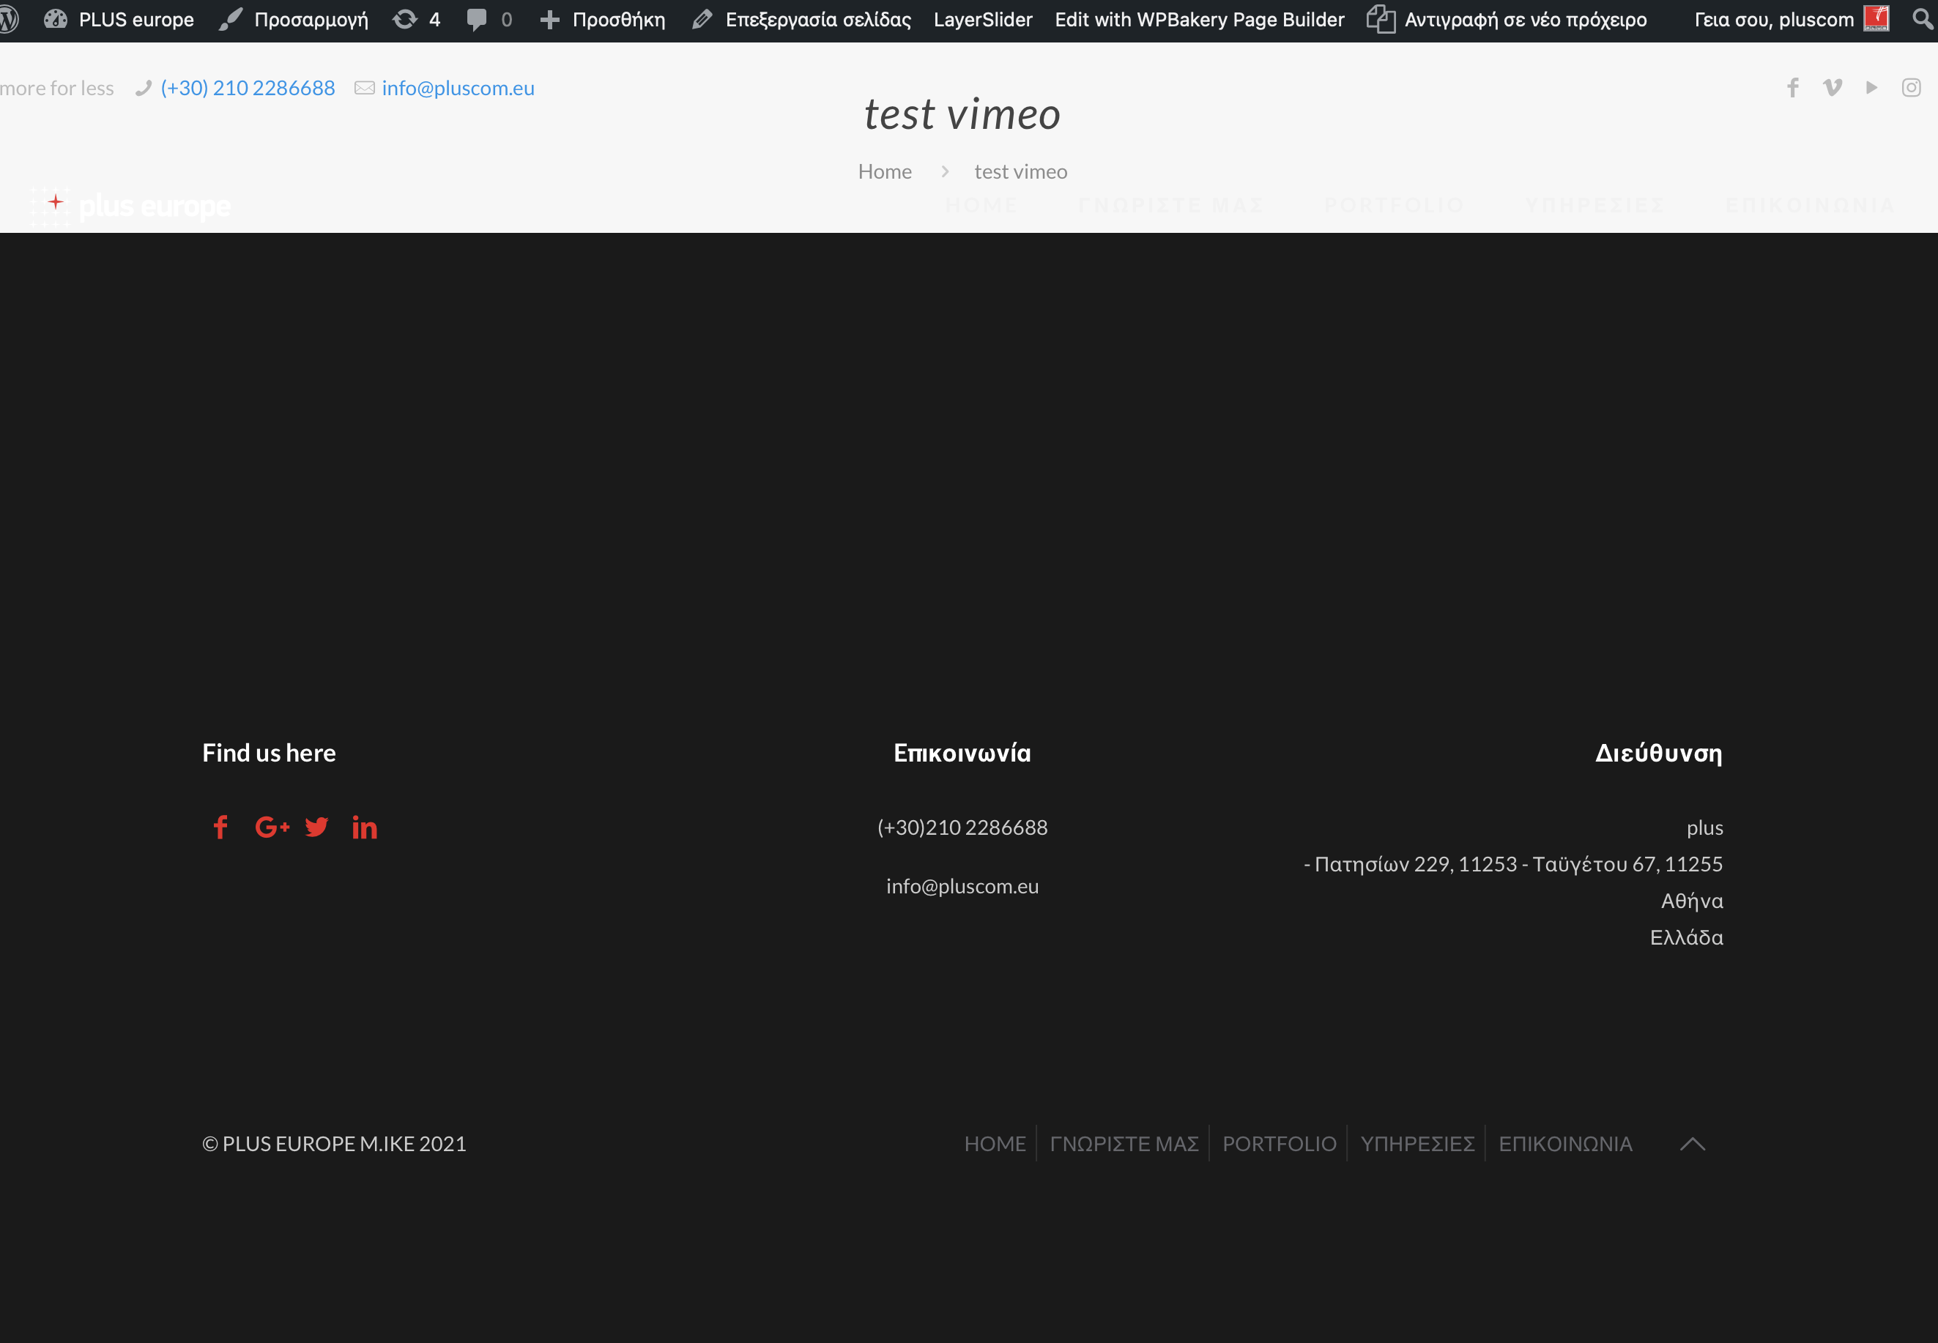Click the Αθήνα address line

click(x=1691, y=901)
